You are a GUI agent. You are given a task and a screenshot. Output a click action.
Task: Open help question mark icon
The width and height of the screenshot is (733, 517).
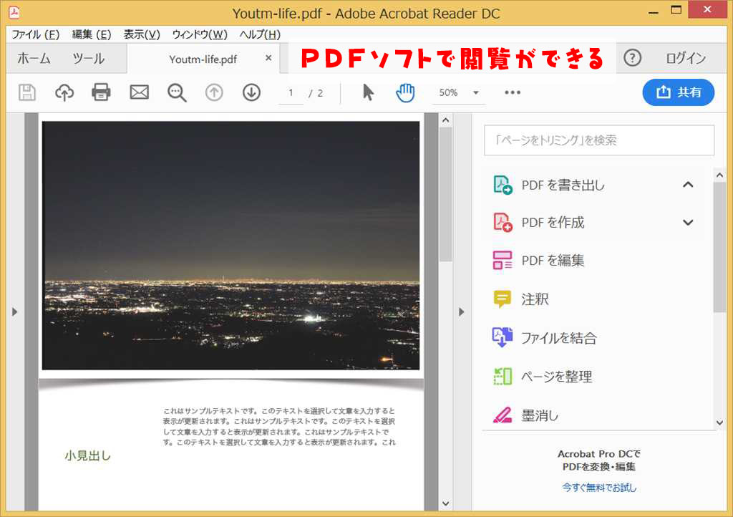632,58
